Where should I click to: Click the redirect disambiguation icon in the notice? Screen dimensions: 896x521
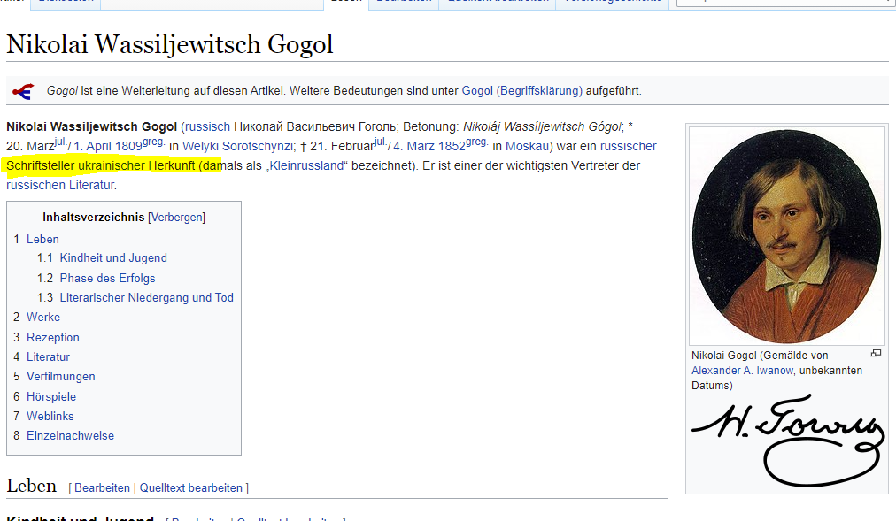[23, 90]
